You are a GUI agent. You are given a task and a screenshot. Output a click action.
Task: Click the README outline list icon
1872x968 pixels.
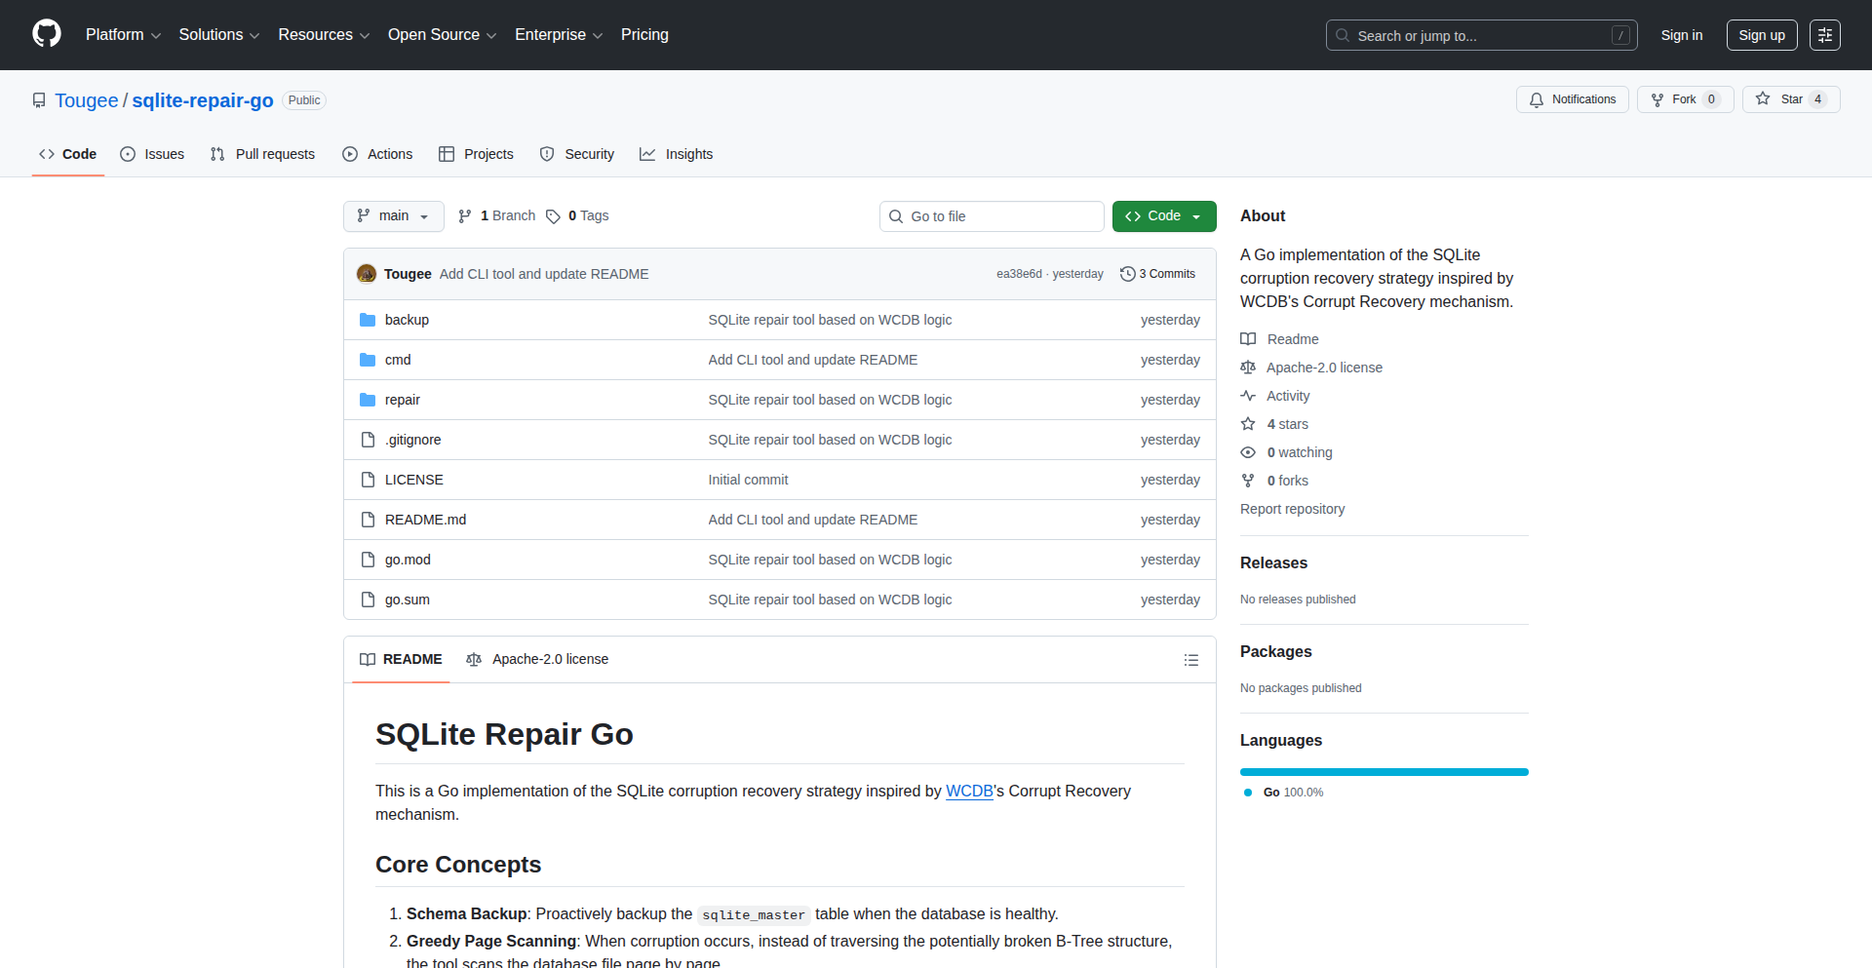1190,660
